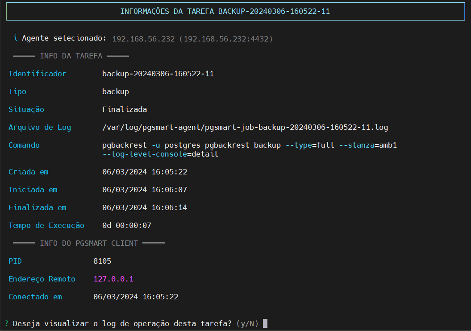Viewport: 471px width, 331px height.
Task: Click the PID value 8105
Action: pos(102,261)
